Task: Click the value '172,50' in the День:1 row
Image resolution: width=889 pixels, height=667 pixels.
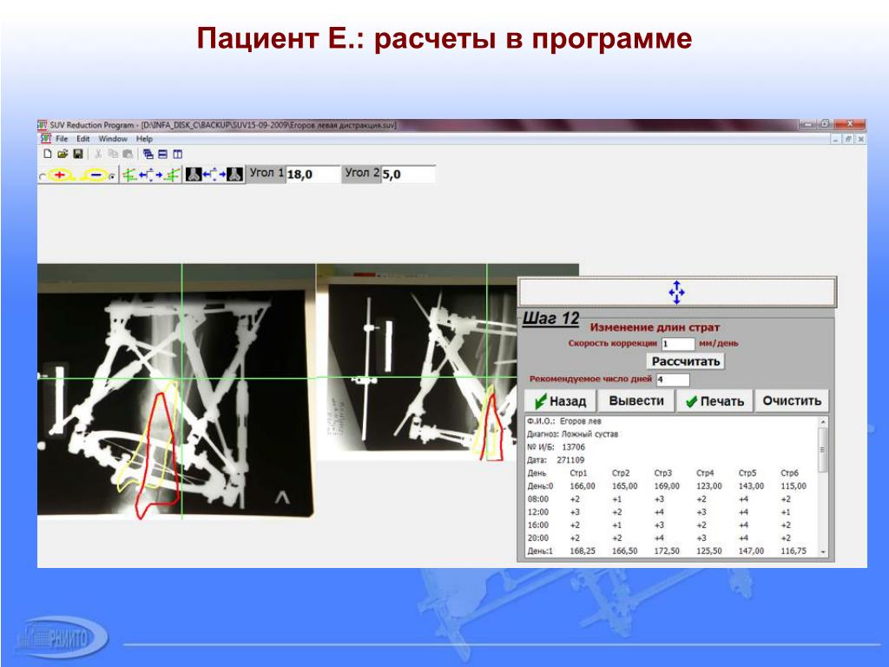Action: 667,551
